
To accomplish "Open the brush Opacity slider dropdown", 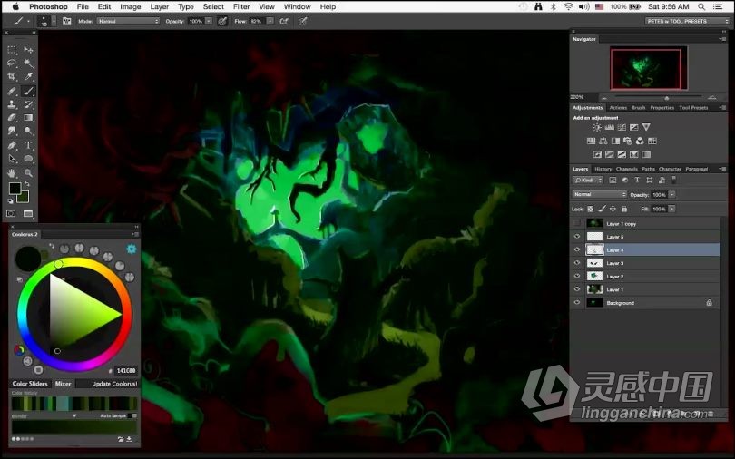I will point(209,21).
